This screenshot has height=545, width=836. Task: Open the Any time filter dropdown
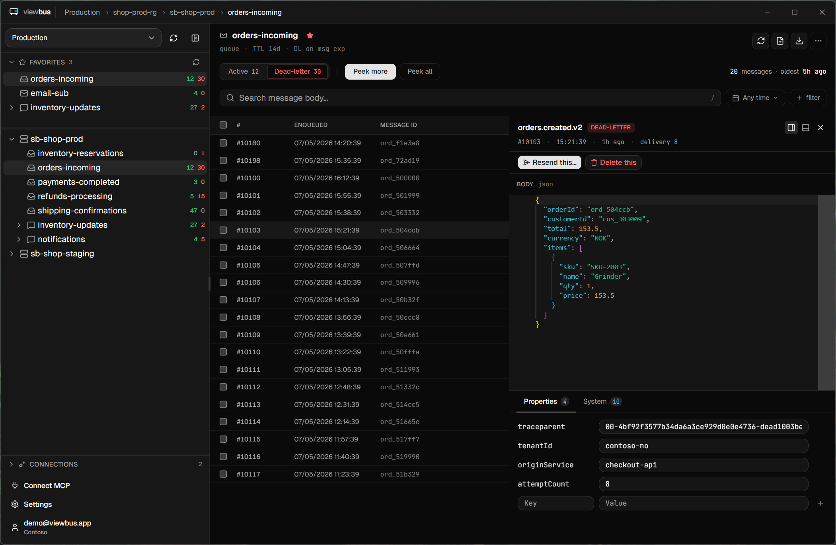tap(755, 98)
